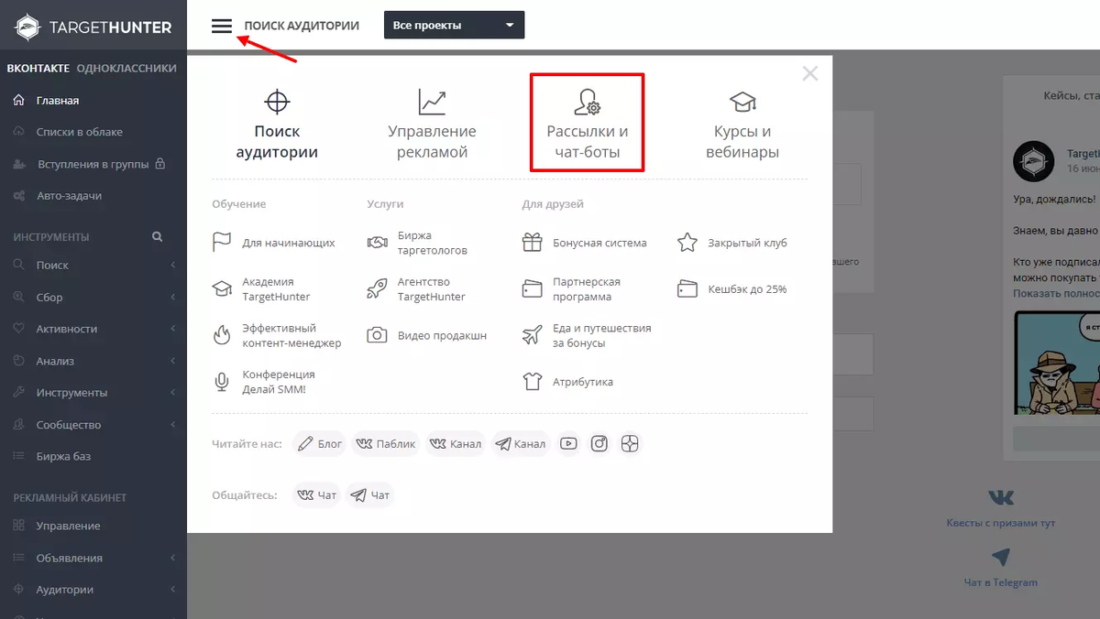Click the Биржа таргетологов handshake icon
This screenshot has width=1100, height=619.
pos(377,243)
